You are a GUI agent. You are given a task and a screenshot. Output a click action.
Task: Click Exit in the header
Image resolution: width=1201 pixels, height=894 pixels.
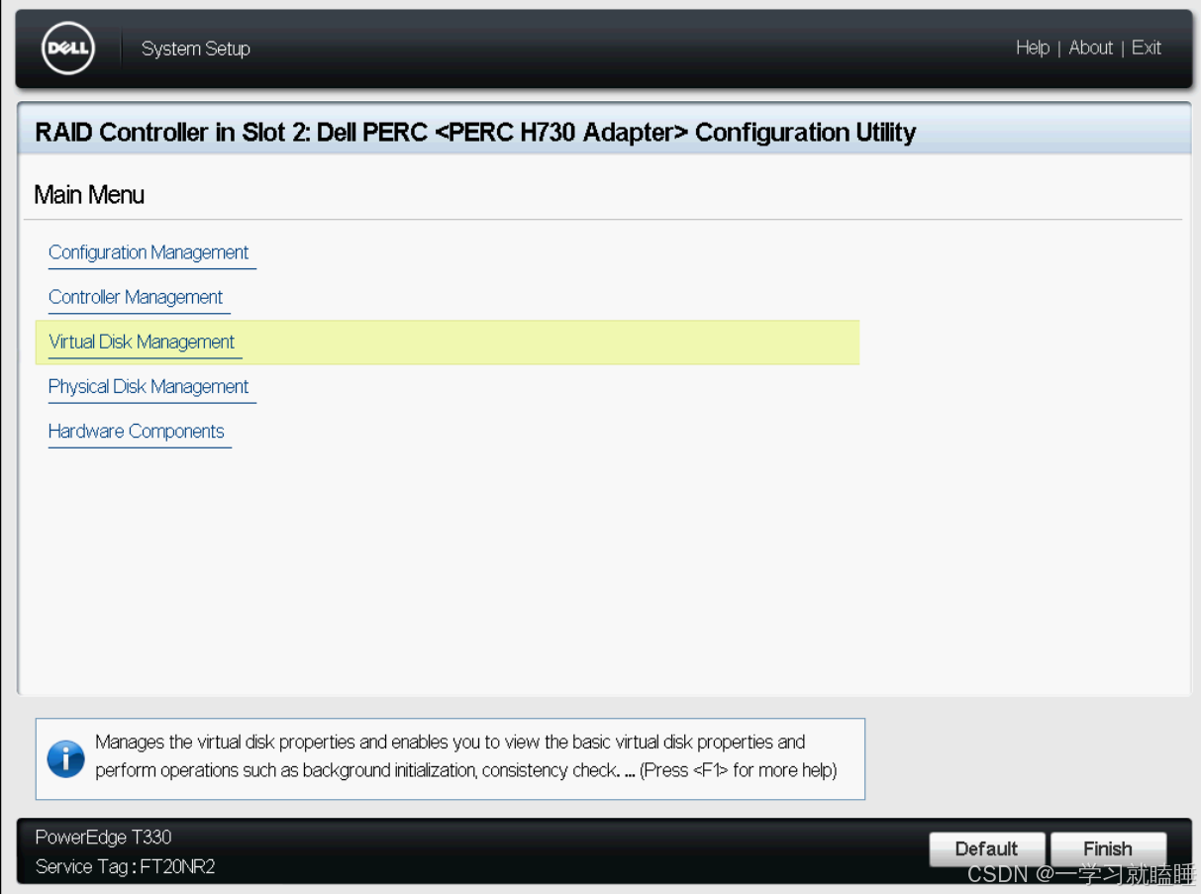click(x=1147, y=48)
